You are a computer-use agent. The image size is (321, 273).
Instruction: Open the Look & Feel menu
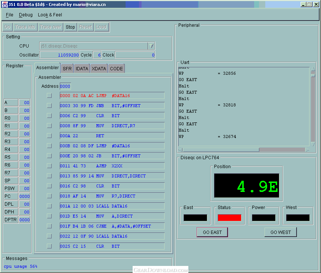(50, 15)
